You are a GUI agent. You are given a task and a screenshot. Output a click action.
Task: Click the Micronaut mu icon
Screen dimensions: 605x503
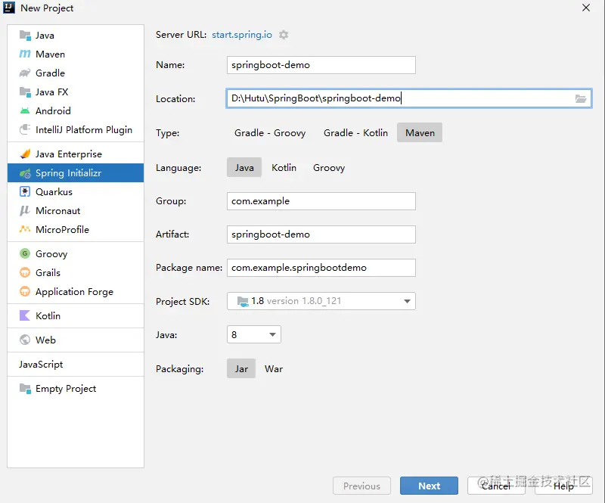(x=25, y=210)
